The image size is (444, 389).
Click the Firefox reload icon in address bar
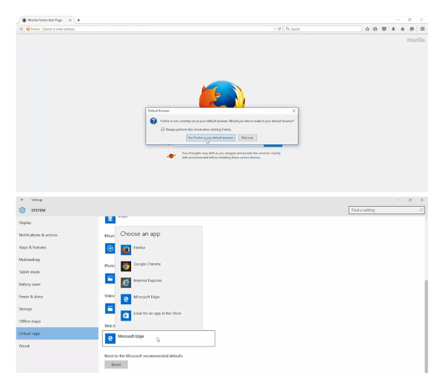[x=279, y=29]
